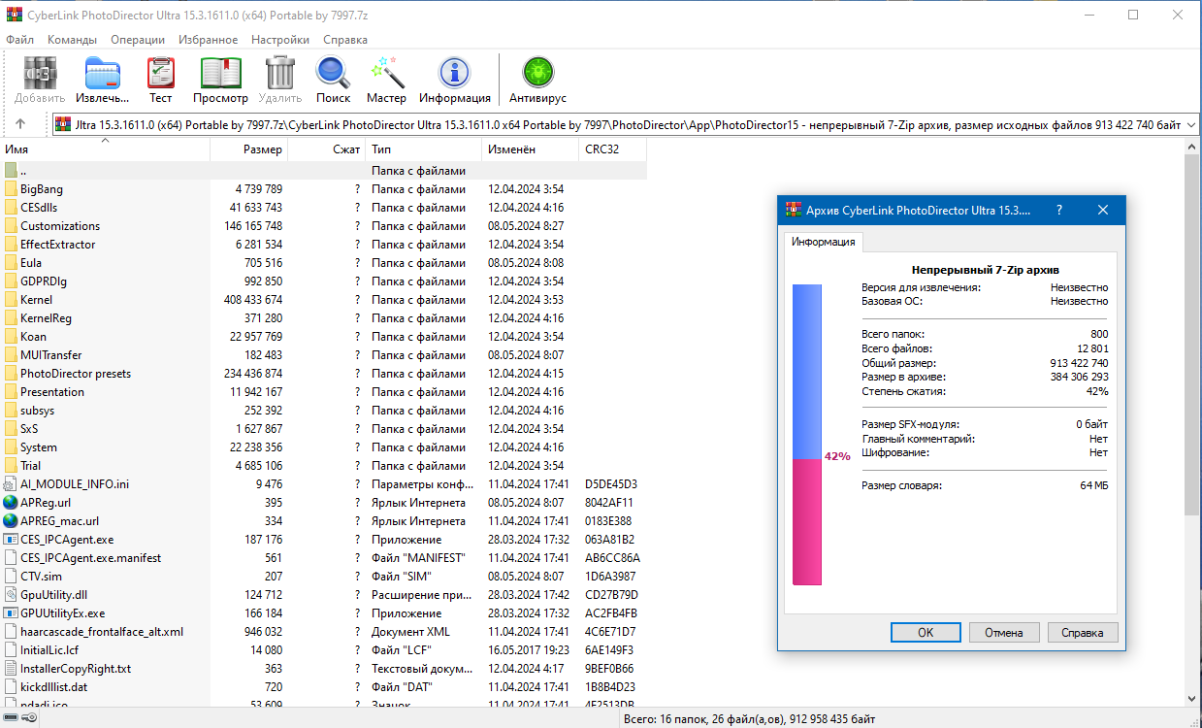The image size is (1202, 728).
Task: Select the Trial folder icon
Action: click(x=11, y=466)
